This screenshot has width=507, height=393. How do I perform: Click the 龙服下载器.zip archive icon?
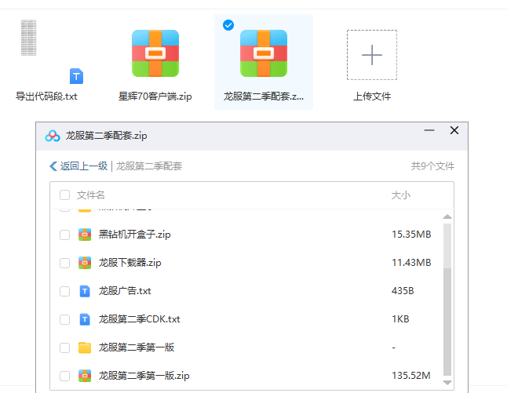tap(85, 263)
